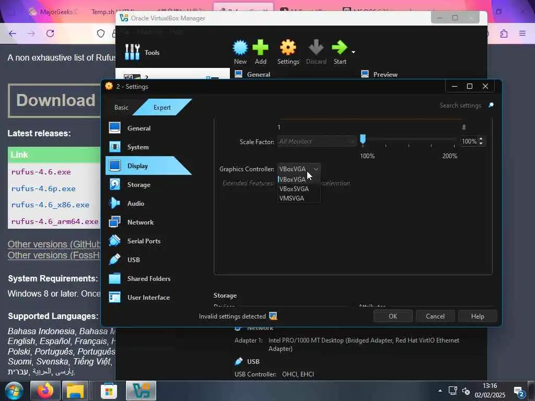Open Serial Ports settings category
Screen dimensions: 535x401
144,241
